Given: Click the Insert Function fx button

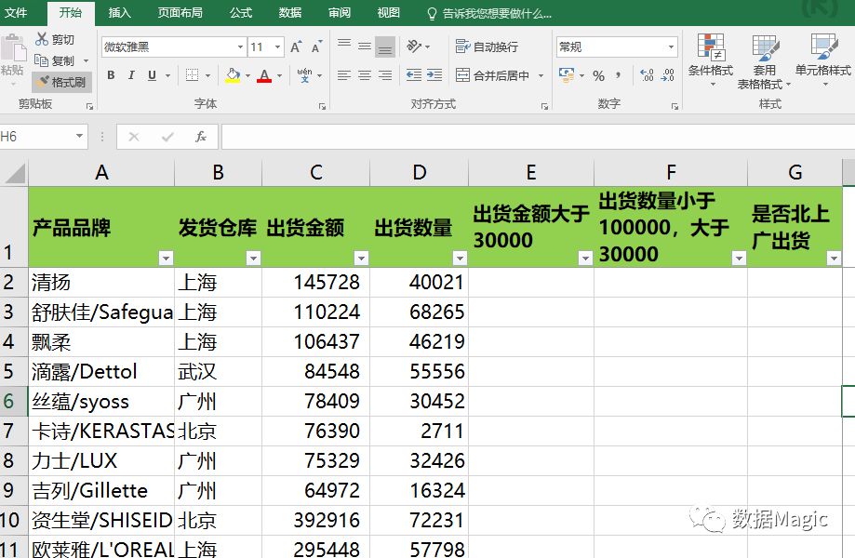Looking at the screenshot, I should [x=201, y=136].
